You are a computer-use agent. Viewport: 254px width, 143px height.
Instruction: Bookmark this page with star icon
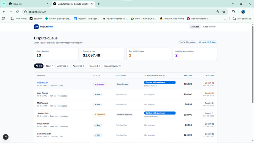coord(224,12)
